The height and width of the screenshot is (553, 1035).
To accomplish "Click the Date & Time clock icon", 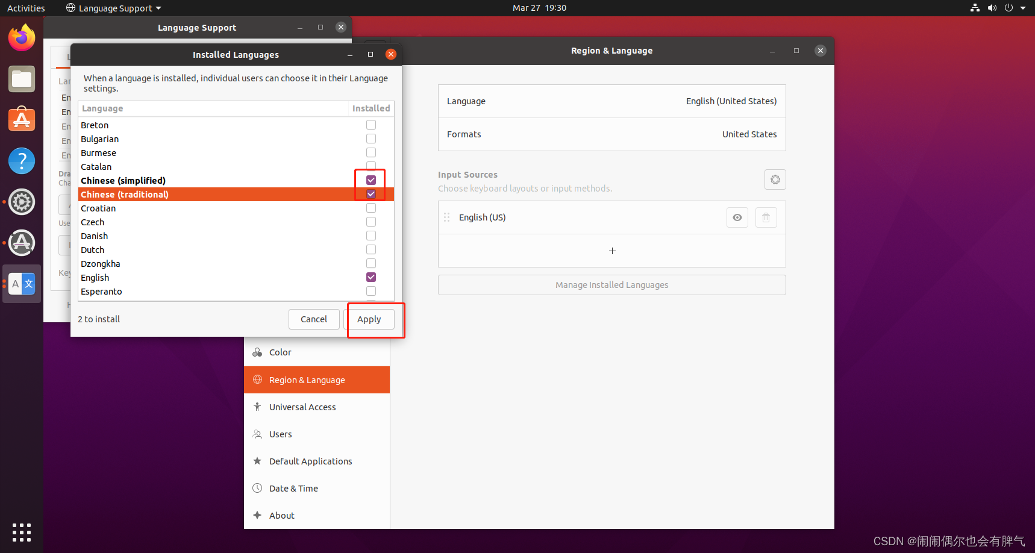I will [x=257, y=488].
